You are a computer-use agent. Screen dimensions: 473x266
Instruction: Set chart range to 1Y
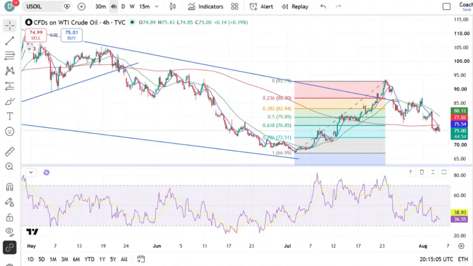coord(102,259)
